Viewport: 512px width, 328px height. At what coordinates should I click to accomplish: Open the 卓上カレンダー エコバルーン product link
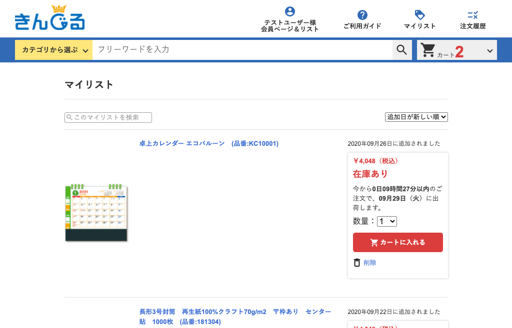click(x=208, y=144)
